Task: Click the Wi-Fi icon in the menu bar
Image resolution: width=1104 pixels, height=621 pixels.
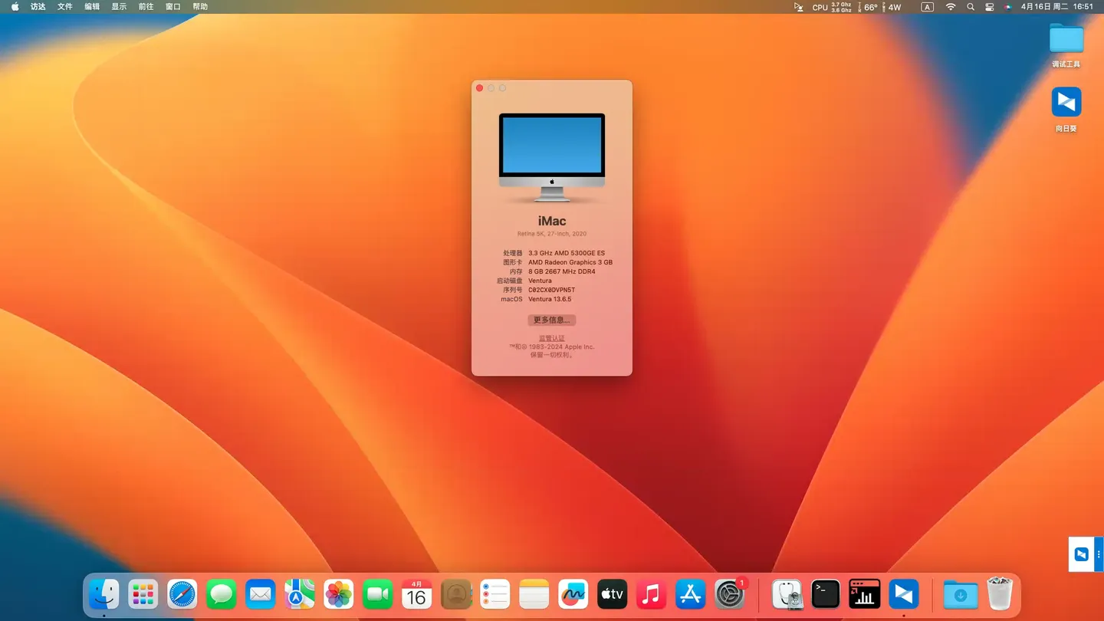Action: pos(951,6)
